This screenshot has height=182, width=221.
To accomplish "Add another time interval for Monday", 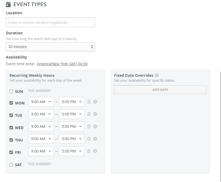I will click(x=95, y=102).
